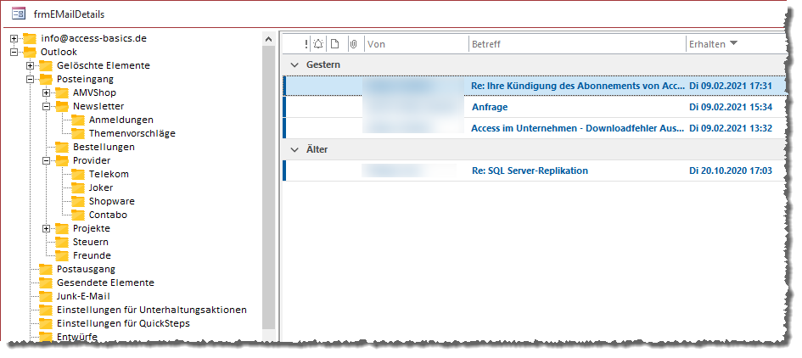Select the Shopware folder
The width and height of the screenshot is (802, 358).
click(x=111, y=201)
